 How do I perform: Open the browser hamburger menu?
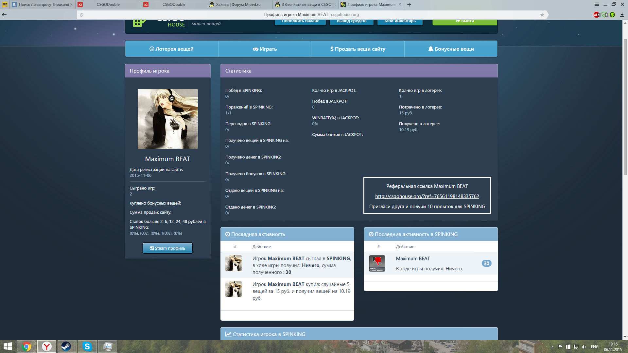coord(597,4)
